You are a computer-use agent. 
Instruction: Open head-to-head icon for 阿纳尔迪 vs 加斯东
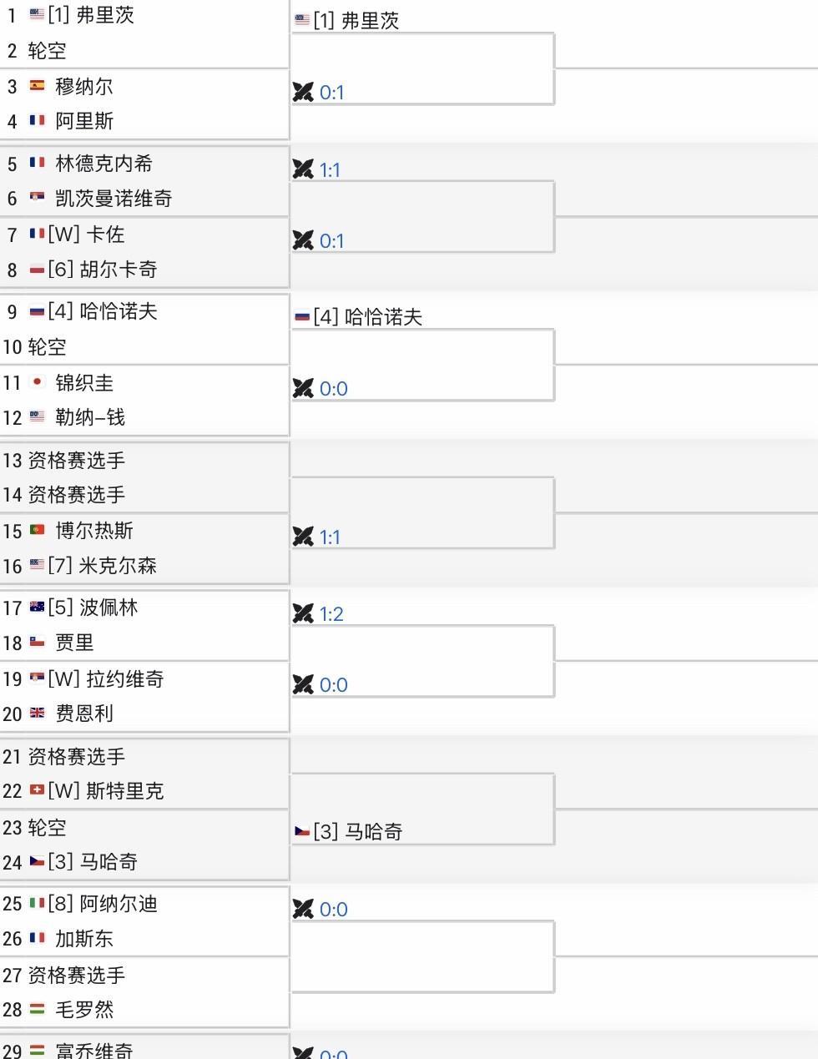click(x=303, y=910)
